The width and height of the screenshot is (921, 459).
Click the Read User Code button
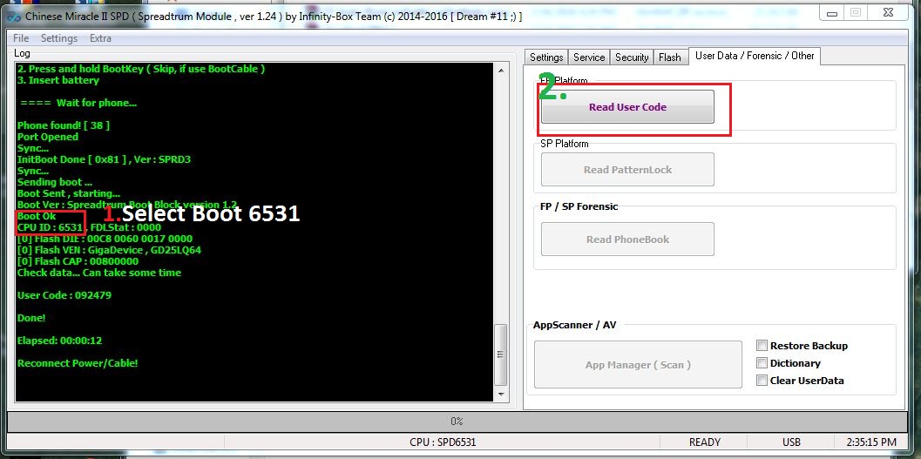[x=627, y=107]
